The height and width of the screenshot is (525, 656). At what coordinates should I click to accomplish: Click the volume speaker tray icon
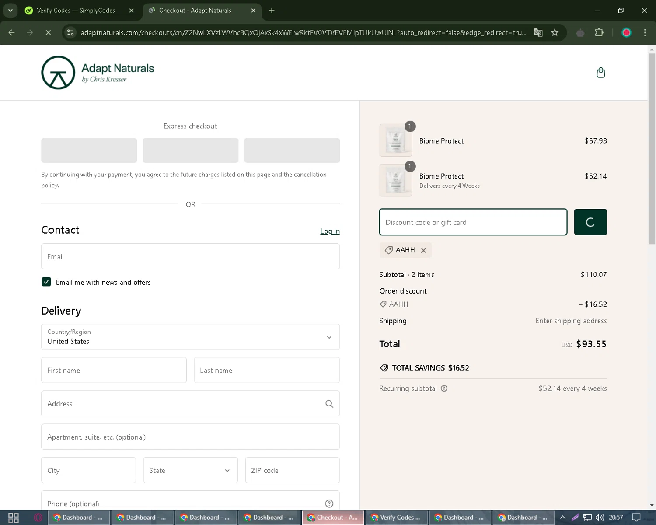pyautogui.click(x=600, y=518)
